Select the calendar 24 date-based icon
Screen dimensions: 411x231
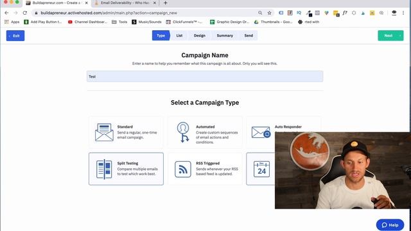[261, 169]
